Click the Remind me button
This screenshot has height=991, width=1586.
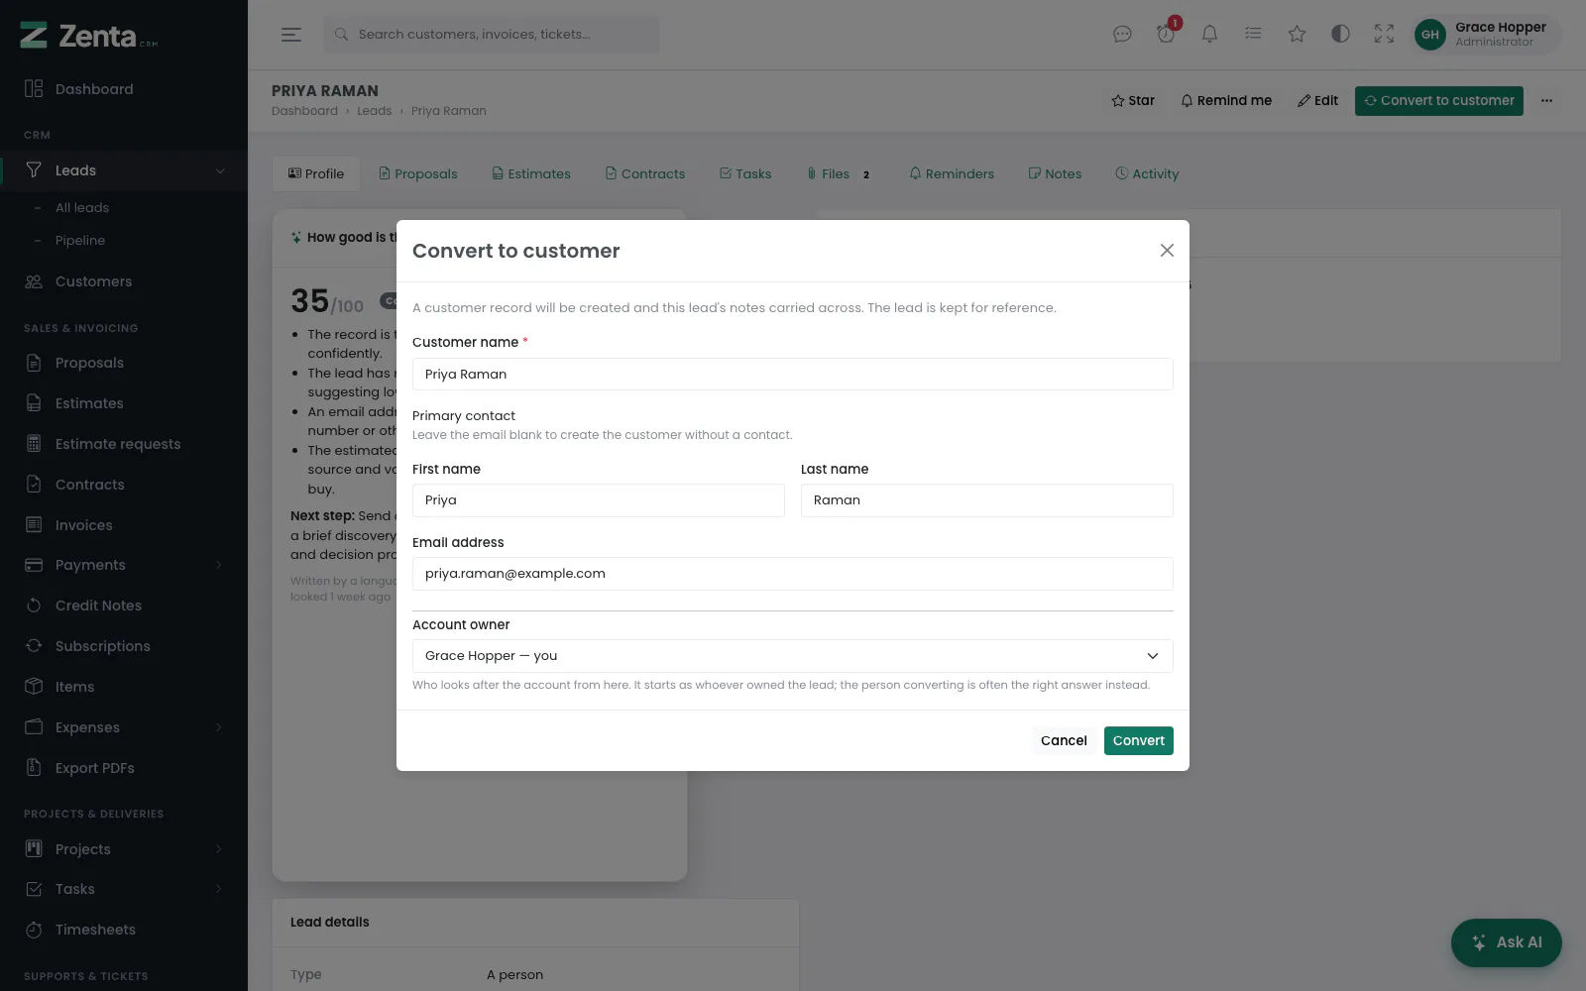[x=1226, y=100]
